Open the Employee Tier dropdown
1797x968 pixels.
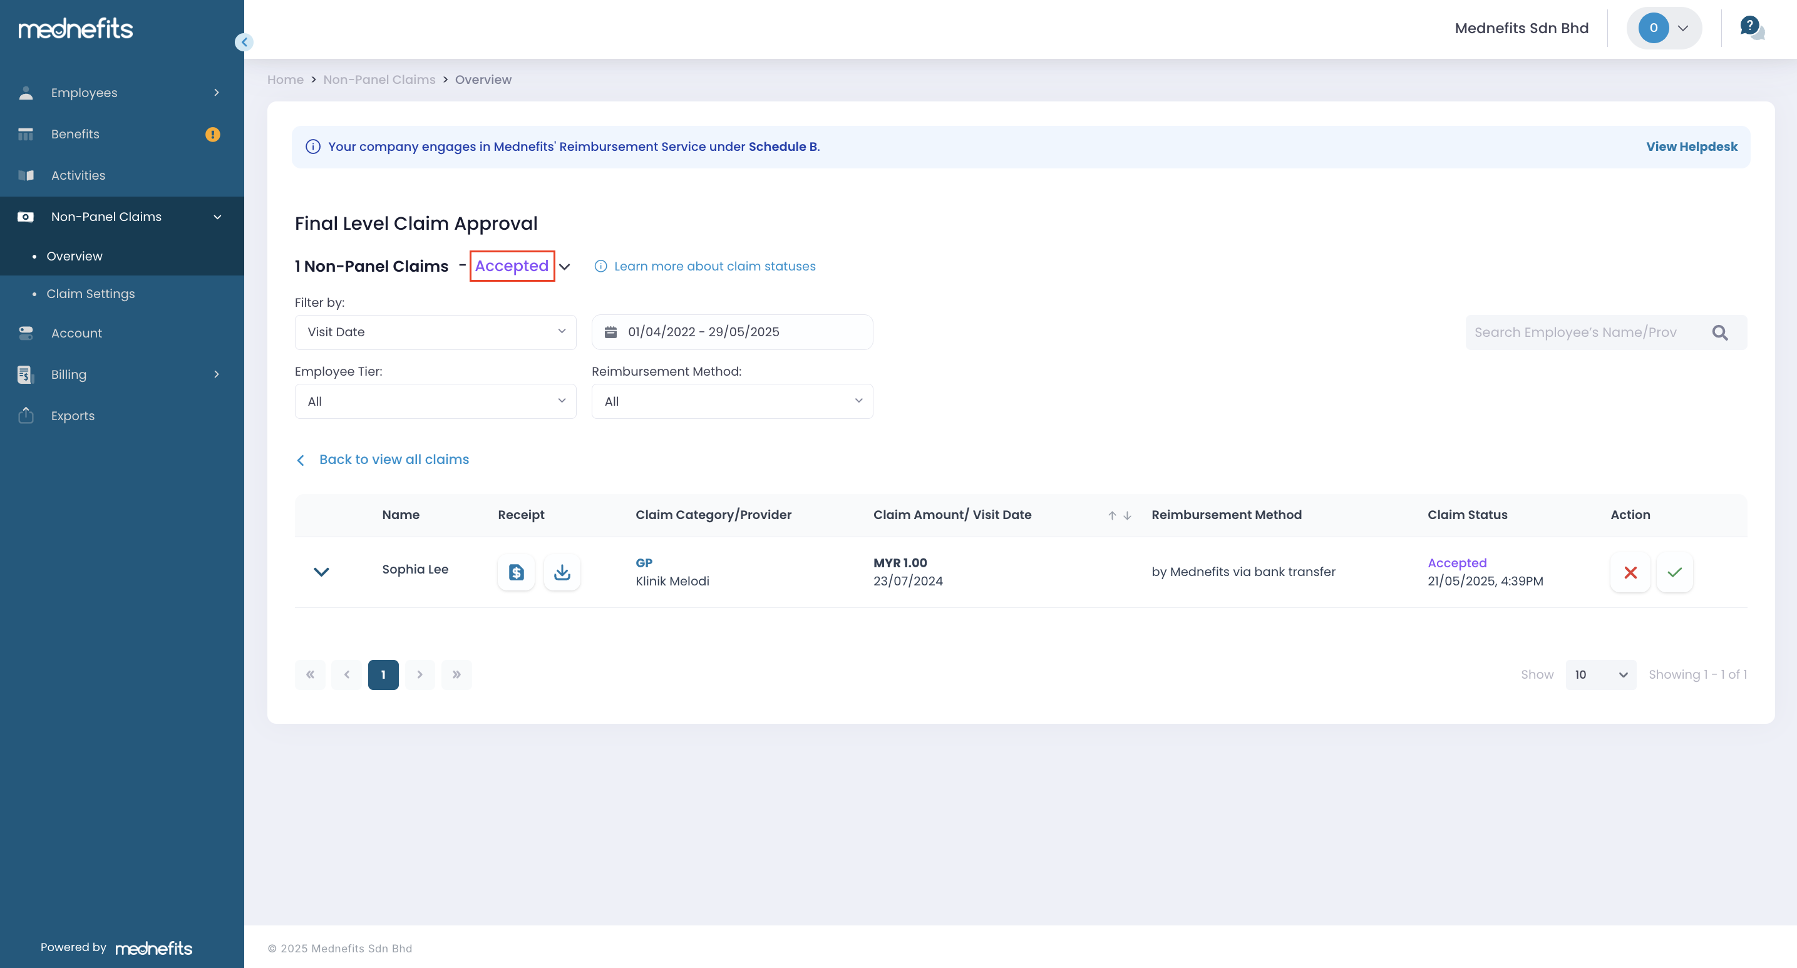click(x=435, y=401)
